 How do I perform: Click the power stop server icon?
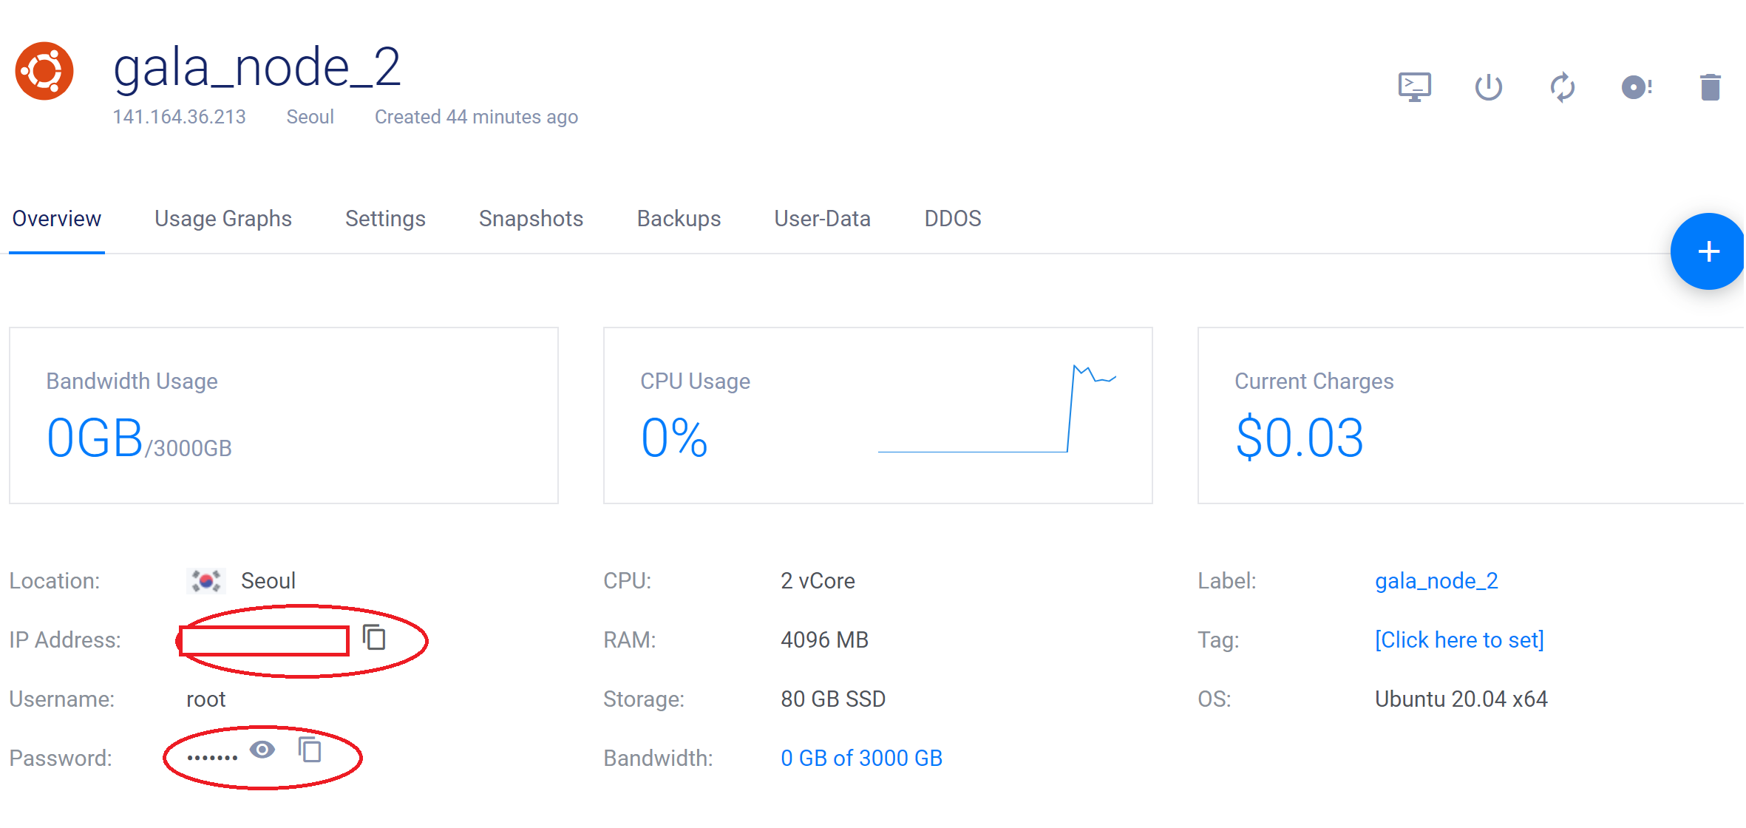(1488, 86)
